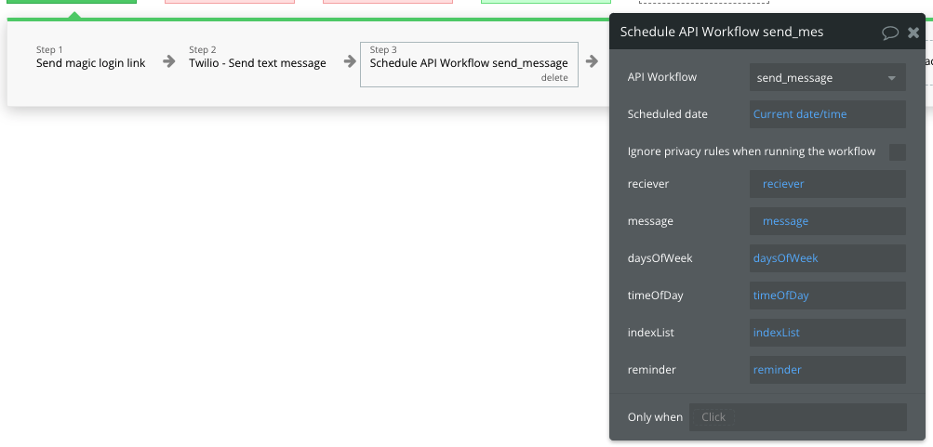Edit the indexList expression field
Viewport: 933px width, 447px height.
click(x=827, y=333)
